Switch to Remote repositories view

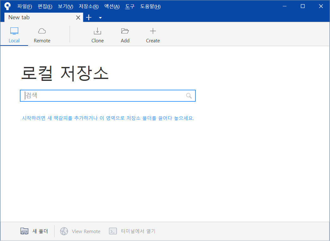tap(42, 35)
